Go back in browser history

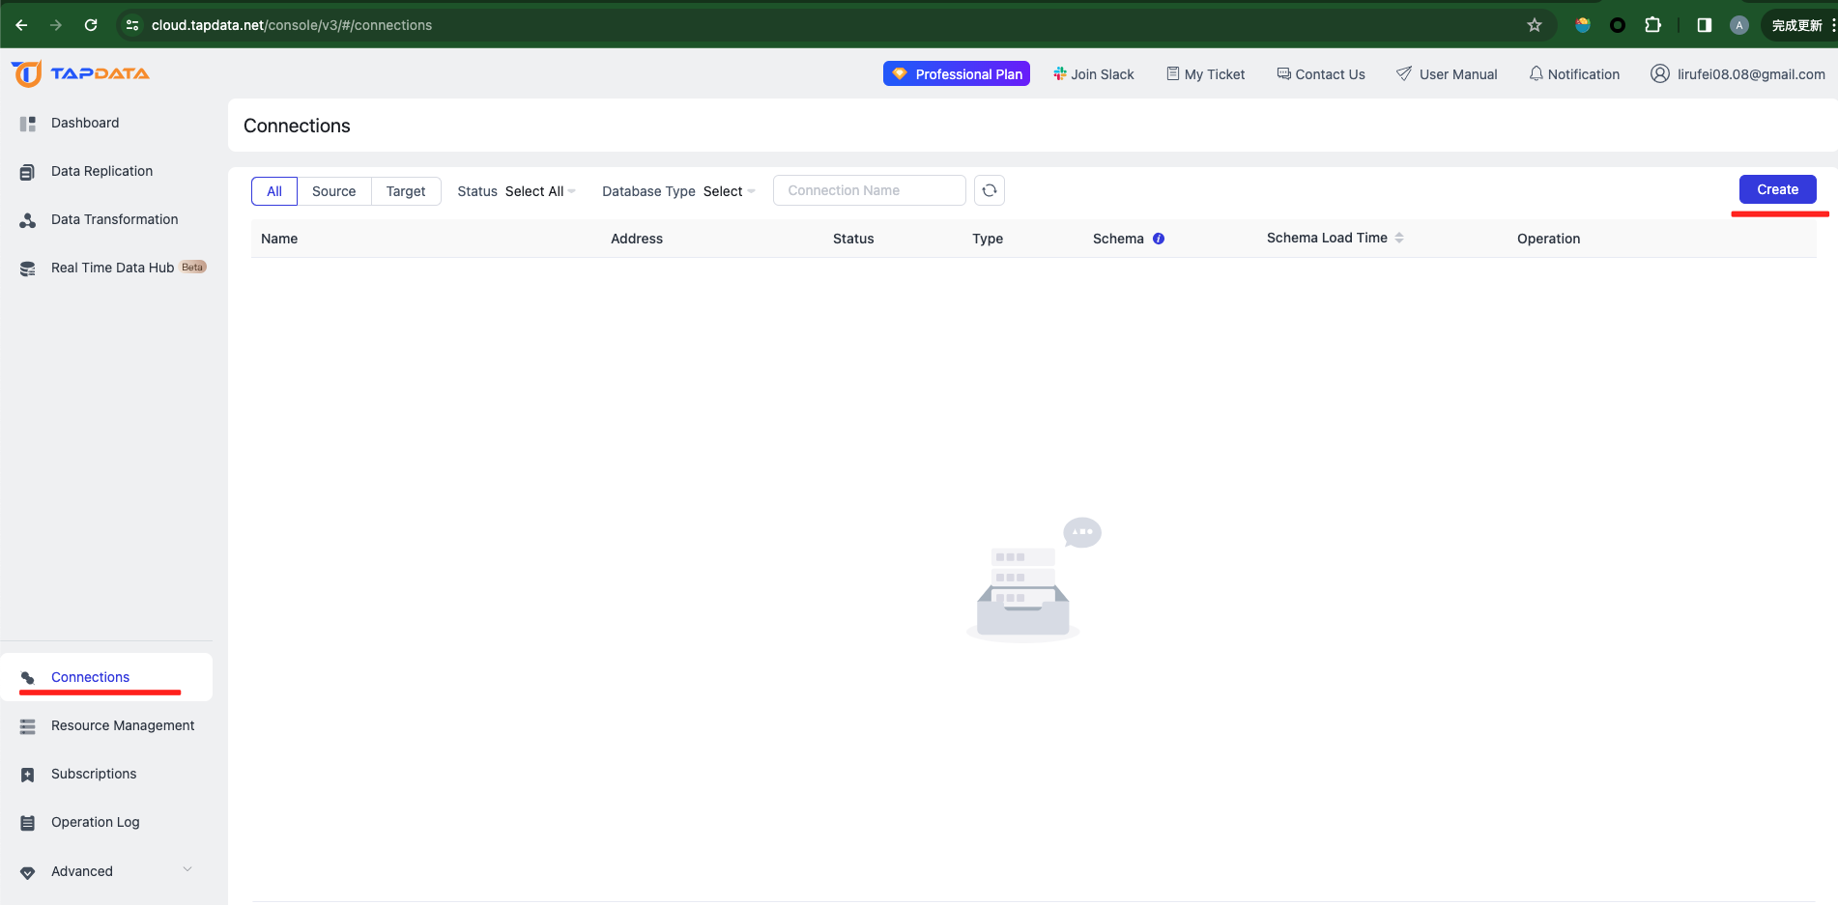(21, 25)
